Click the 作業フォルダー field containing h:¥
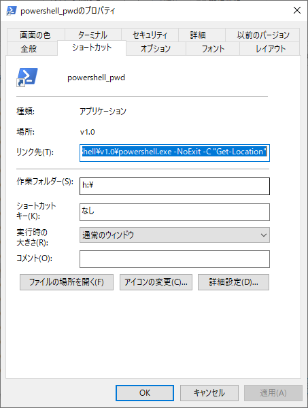 click(x=175, y=186)
